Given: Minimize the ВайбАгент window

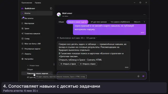Looking at the screenshot, I should (134, 3).
